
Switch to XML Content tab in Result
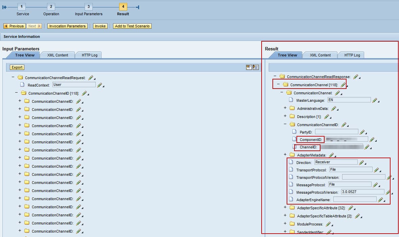point(320,55)
